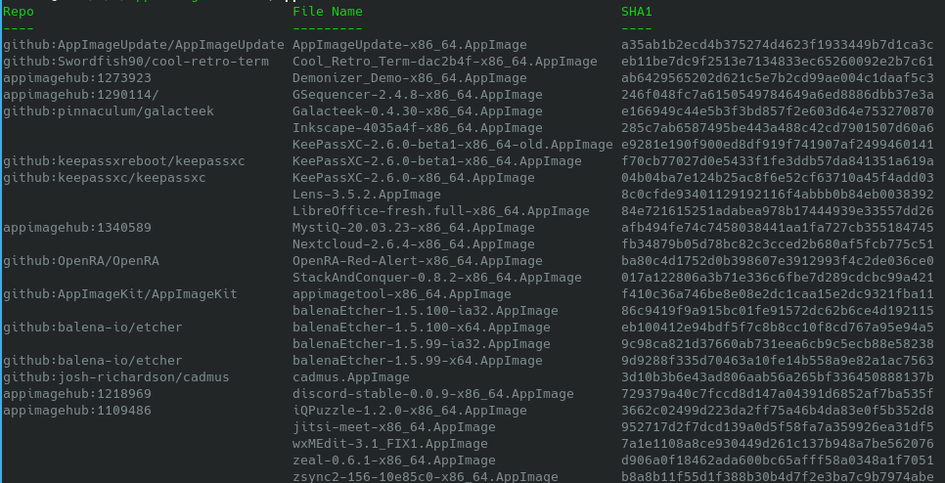Image resolution: width=945 pixels, height=483 pixels.
Task: Select github:keepassxreboot/keepassxc repo
Action: click(124, 161)
